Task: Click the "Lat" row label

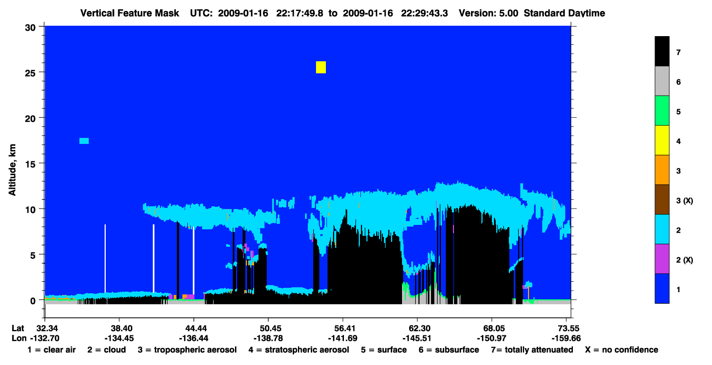Action: [18, 328]
